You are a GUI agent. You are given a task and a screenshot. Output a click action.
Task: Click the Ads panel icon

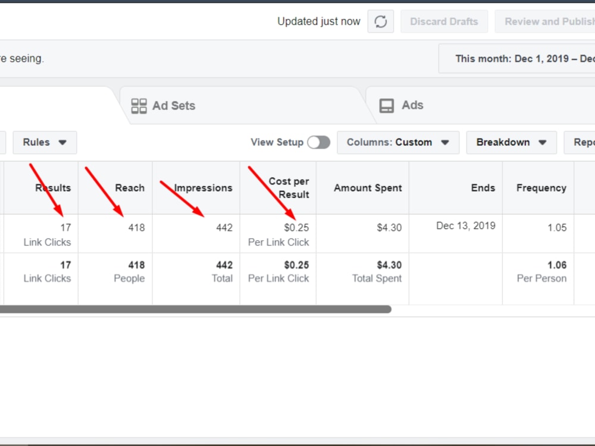[x=387, y=106]
